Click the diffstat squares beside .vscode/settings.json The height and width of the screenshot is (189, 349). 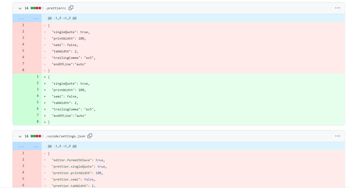click(x=37, y=136)
